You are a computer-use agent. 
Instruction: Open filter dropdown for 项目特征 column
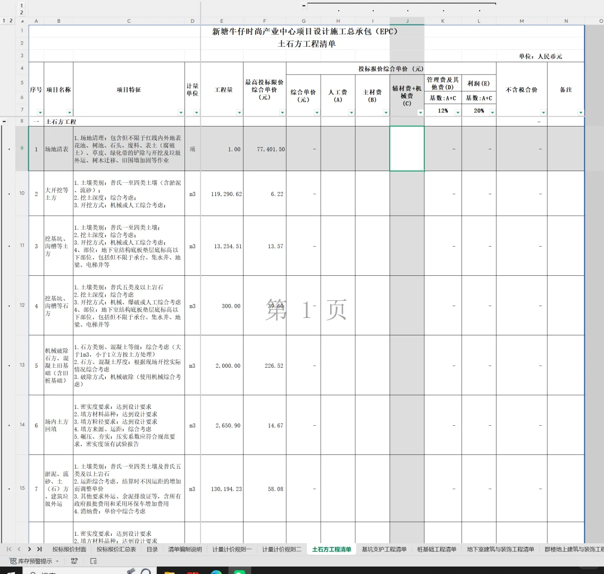click(181, 113)
